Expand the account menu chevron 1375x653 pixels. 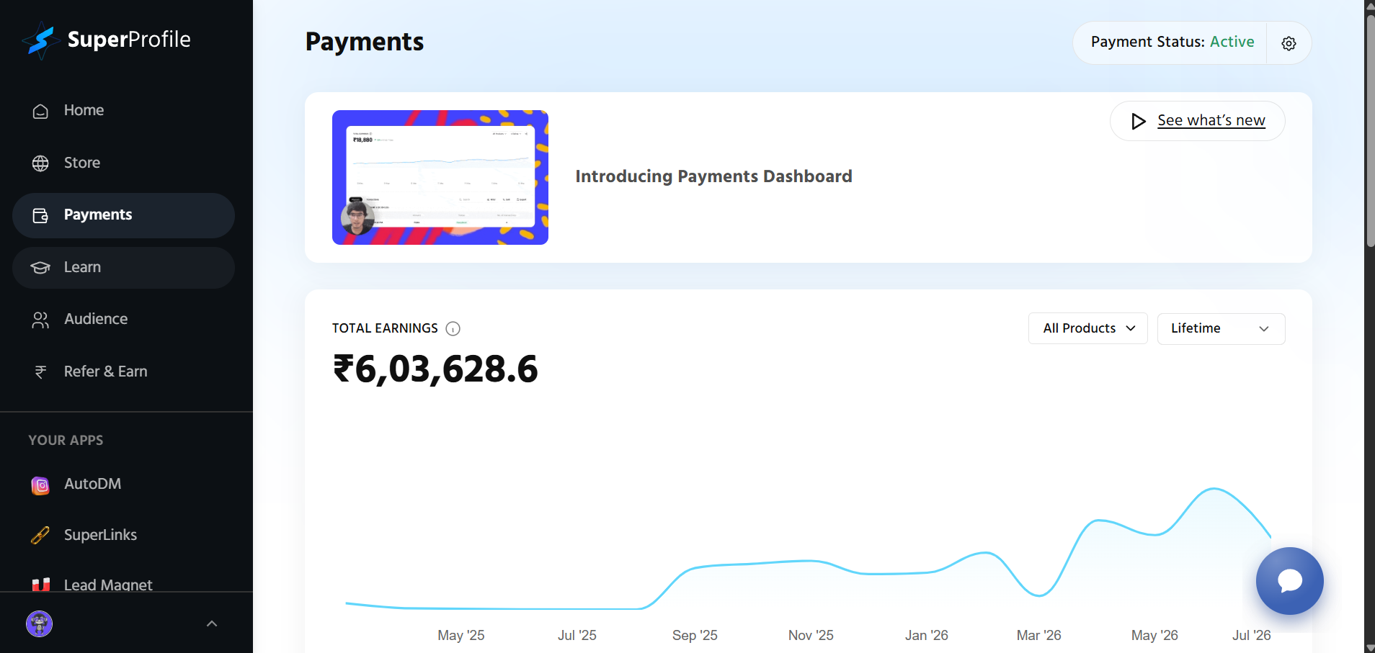tap(212, 623)
